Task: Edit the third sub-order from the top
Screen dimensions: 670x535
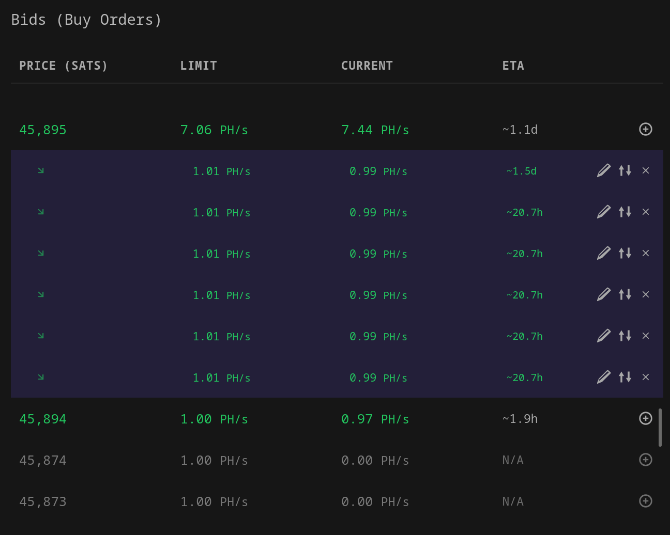Action: click(x=604, y=253)
